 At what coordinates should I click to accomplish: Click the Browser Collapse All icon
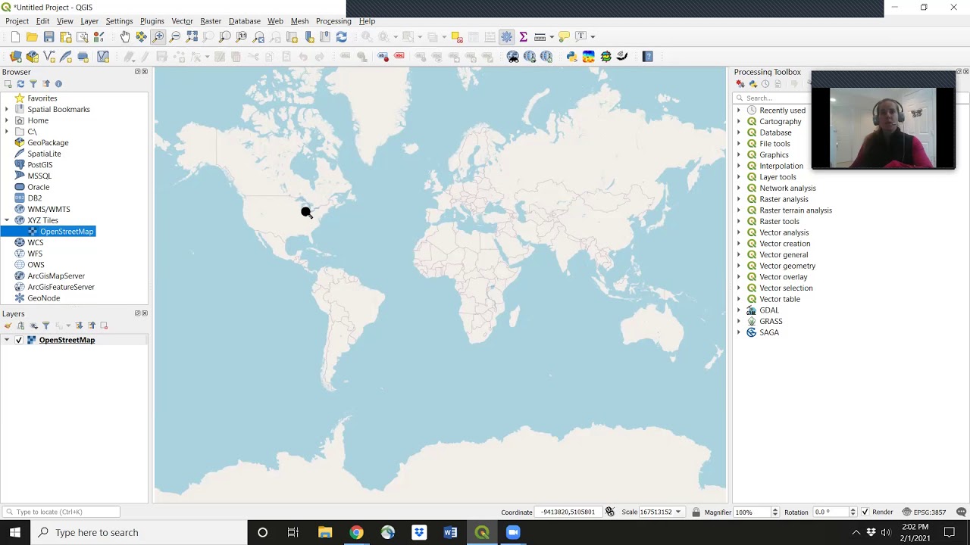click(46, 84)
